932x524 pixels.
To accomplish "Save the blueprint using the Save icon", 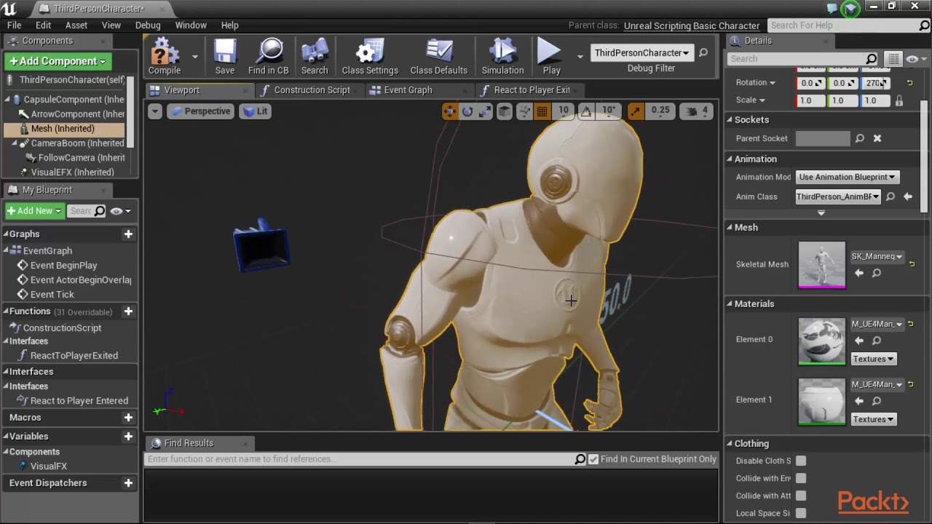I will pos(225,56).
